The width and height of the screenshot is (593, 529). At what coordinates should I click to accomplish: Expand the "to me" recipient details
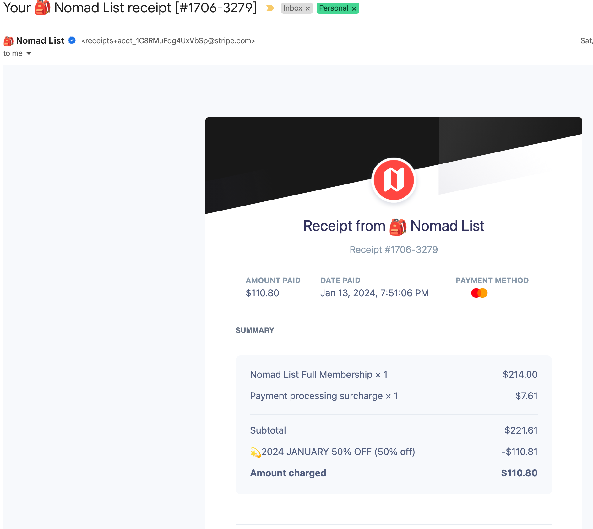[x=29, y=54]
